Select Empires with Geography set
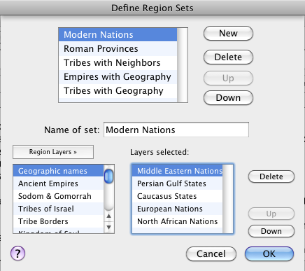 118,77
